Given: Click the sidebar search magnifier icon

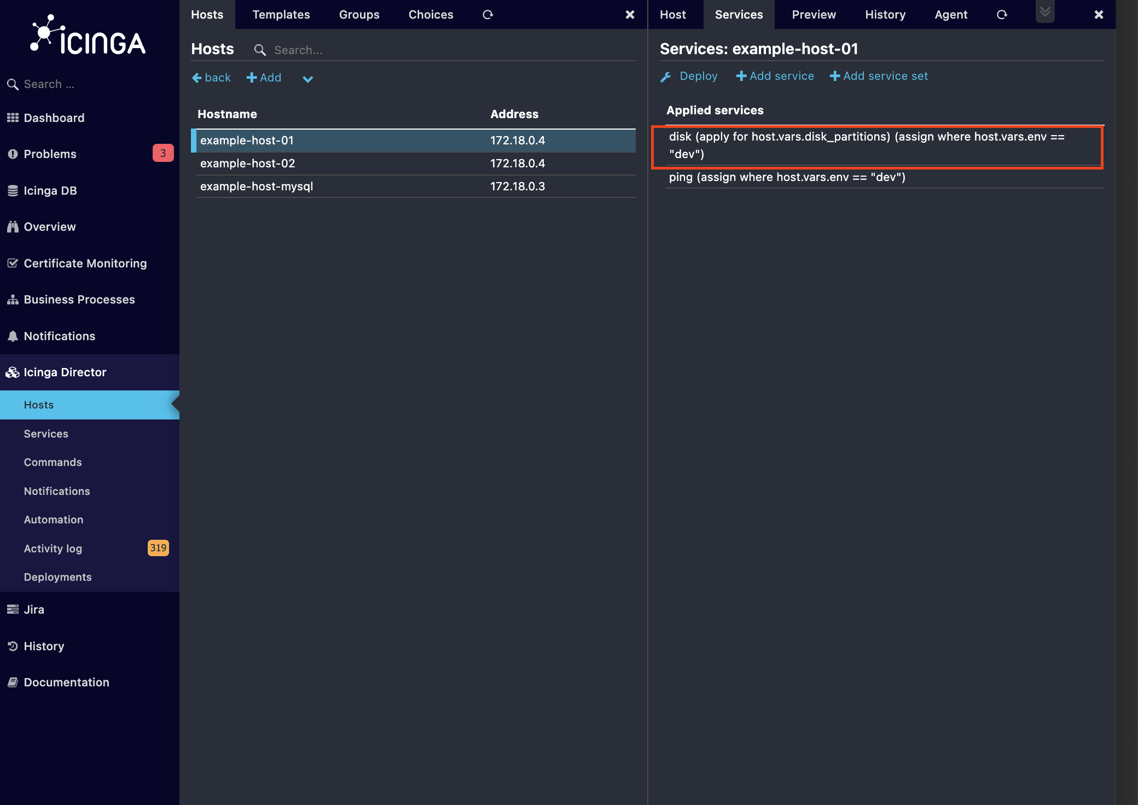Looking at the screenshot, I should (13, 84).
